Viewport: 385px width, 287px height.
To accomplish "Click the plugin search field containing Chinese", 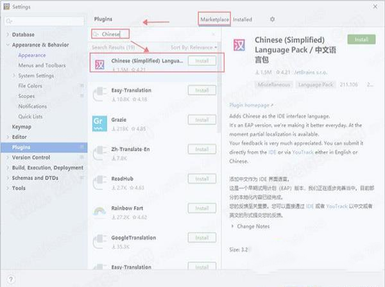I will click(114, 33).
